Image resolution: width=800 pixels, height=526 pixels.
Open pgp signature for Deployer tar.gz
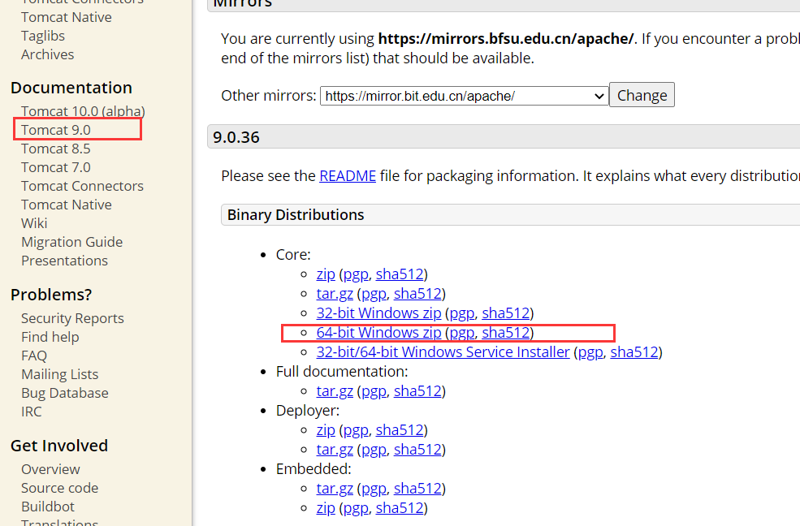(x=374, y=450)
